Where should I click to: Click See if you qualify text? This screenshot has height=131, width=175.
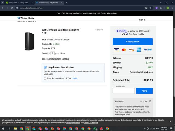pos(136,34)
